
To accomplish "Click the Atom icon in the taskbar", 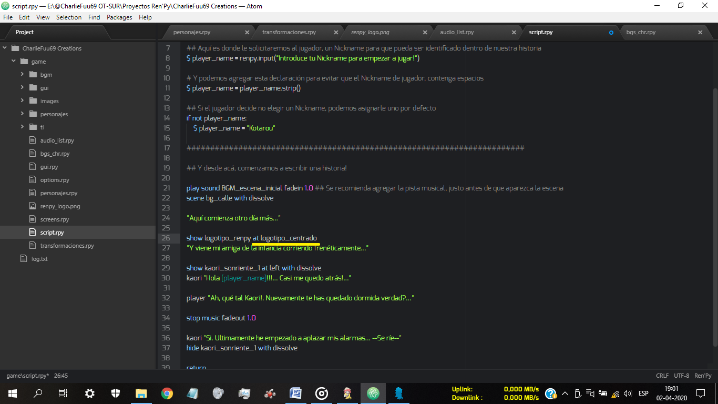I will pyautogui.click(x=373, y=393).
